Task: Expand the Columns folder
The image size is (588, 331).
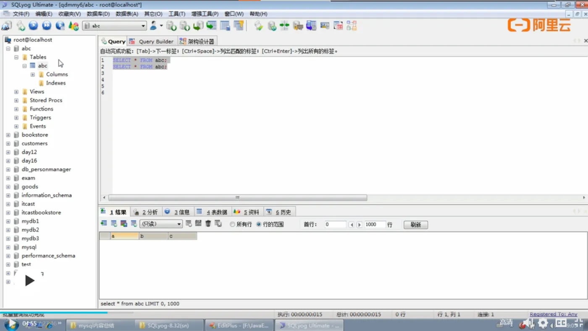Action: coord(33,74)
